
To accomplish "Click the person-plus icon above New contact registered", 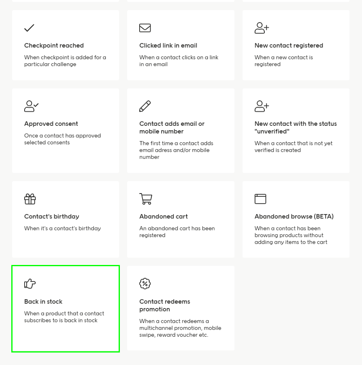I will click(x=262, y=28).
